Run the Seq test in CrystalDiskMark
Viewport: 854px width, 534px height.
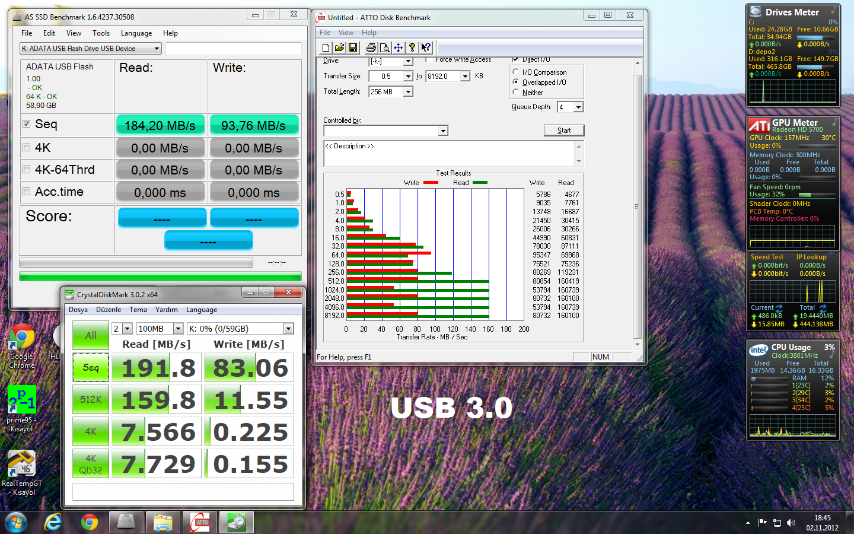pos(91,368)
